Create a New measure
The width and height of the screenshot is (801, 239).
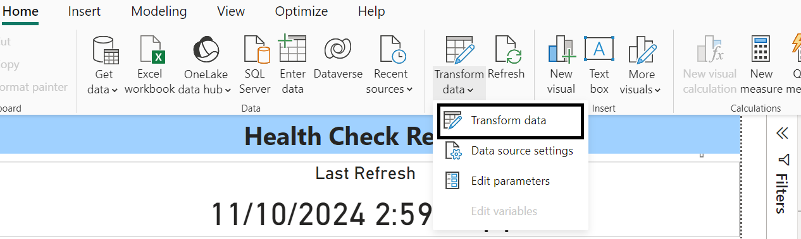click(761, 66)
